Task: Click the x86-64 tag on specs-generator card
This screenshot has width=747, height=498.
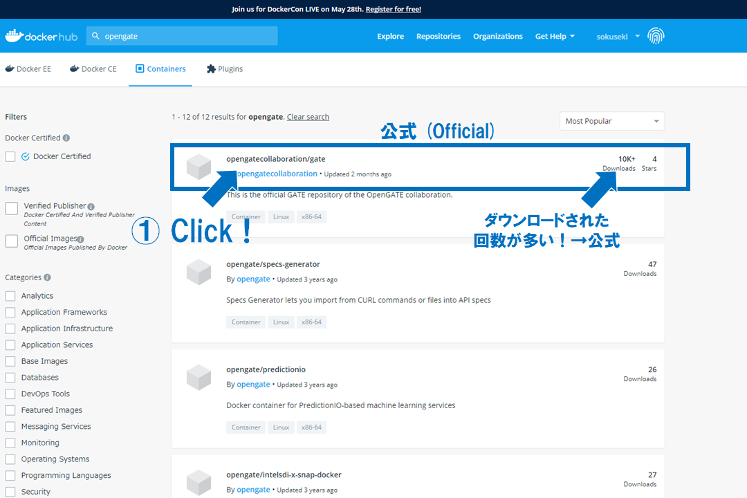Action: 311,322
